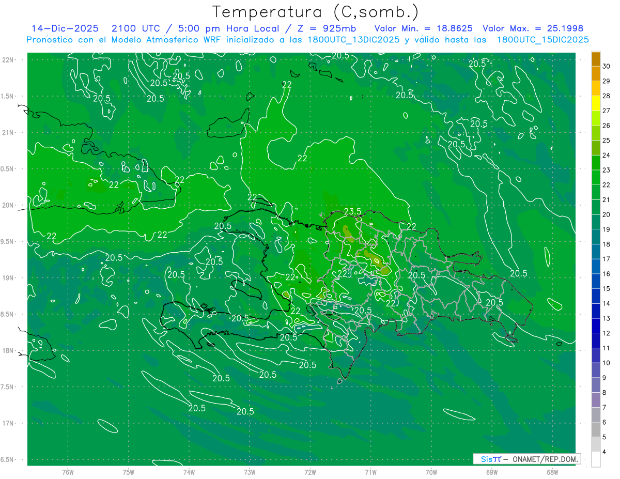Click the 22N latitude axis label
The image size is (620, 479).
pos(7,59)
